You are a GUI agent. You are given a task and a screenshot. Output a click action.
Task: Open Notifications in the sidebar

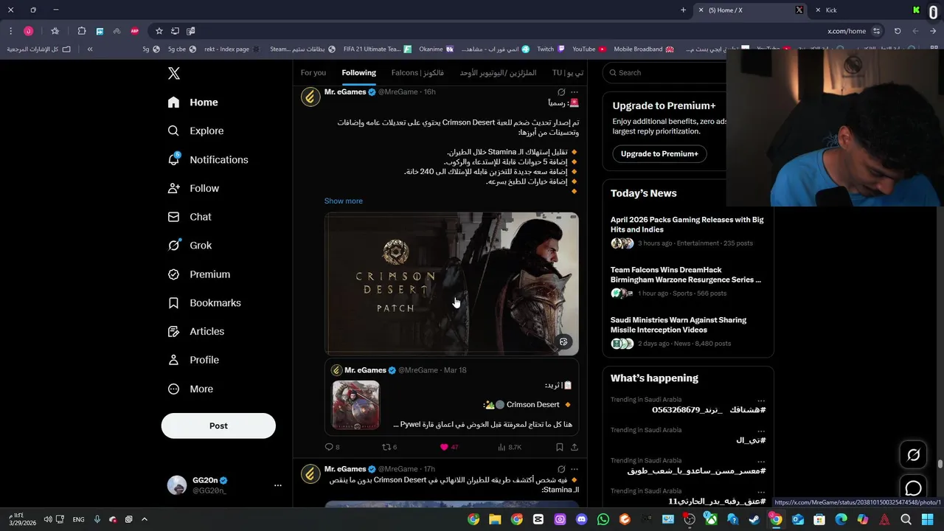(208, 159)
